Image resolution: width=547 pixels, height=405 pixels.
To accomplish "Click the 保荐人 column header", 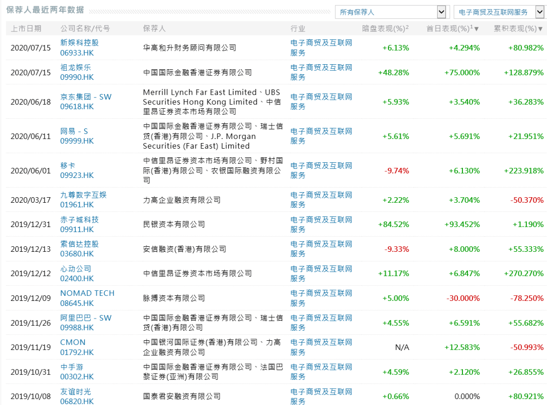I will (154, 28).
